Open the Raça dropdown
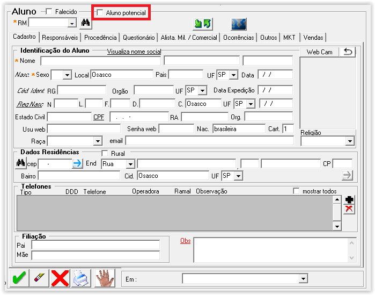375x295 pixels. 98,141
